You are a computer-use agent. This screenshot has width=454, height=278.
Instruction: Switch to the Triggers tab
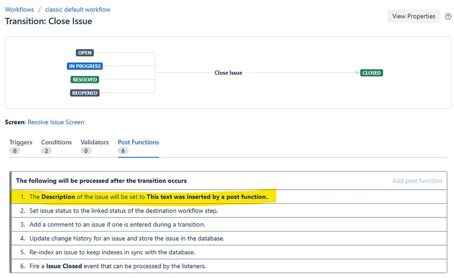pyautogui.click(x=20, y=147)
